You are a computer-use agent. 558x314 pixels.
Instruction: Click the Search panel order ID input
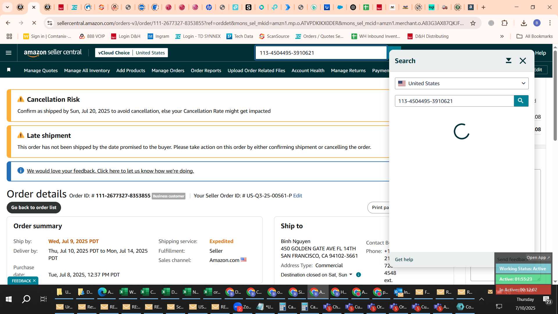tap(454, 101)
